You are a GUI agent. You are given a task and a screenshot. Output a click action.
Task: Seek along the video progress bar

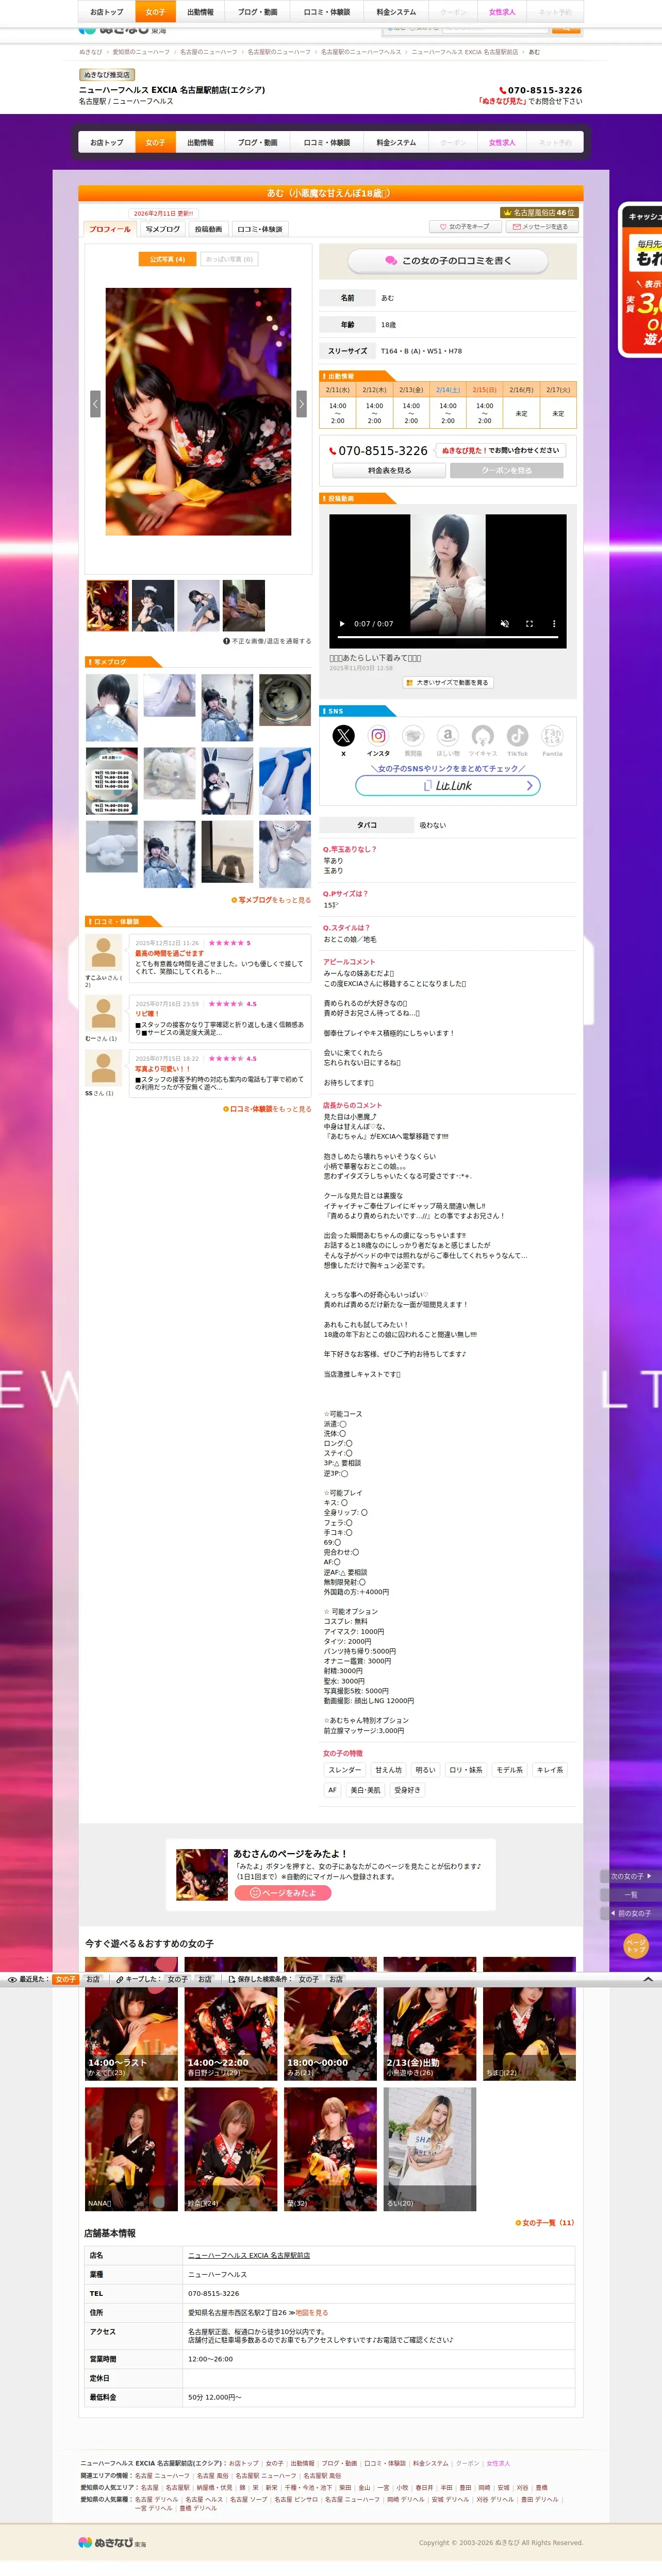click(x=448, y=637)
